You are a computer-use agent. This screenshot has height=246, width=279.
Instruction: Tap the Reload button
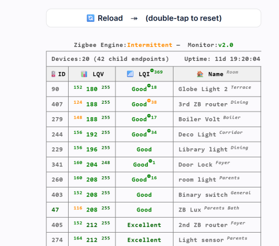point(153,18)
